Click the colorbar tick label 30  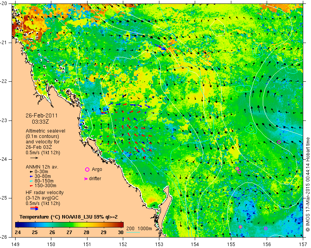(x=121, y=232)
